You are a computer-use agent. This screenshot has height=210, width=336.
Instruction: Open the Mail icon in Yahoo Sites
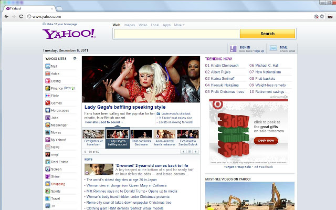[x=48, y=66]
